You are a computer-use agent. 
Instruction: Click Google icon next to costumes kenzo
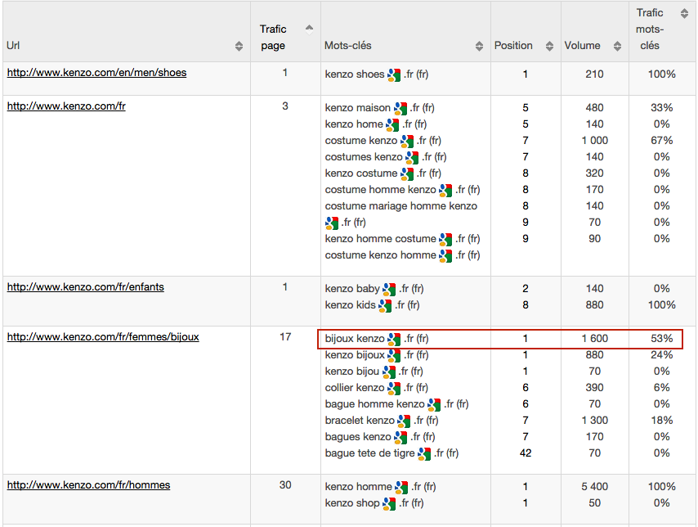pyautogui.click(x=412, y=157)
